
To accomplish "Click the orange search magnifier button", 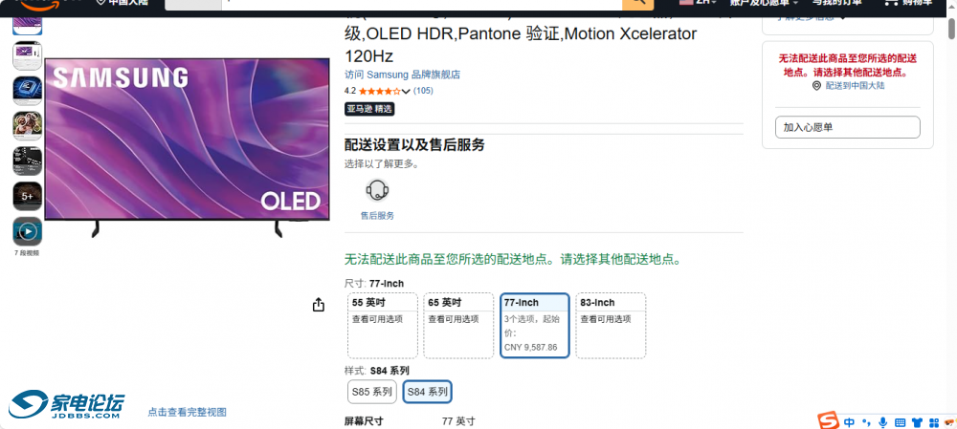I will [x=637, y=4].
